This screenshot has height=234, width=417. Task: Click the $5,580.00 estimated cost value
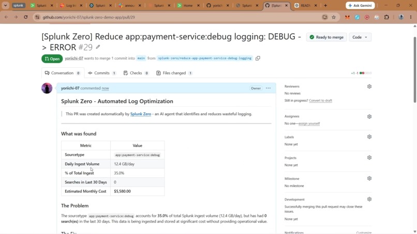coord(122,191)
